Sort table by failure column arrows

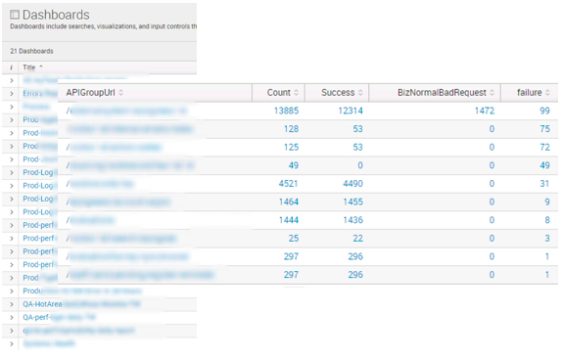547,92
